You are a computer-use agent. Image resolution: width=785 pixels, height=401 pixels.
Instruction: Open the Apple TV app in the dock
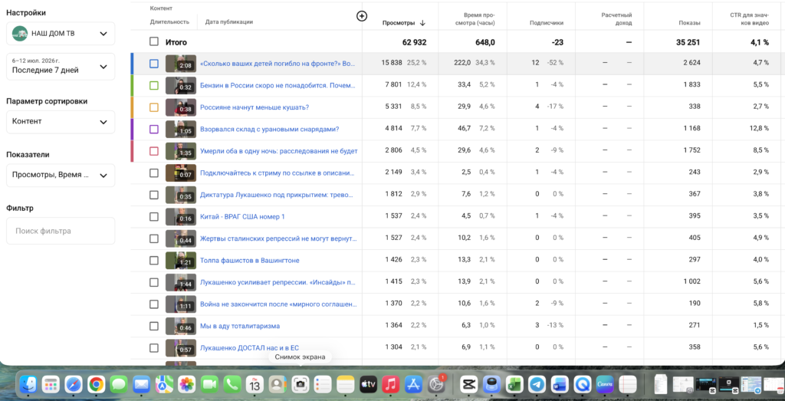[368, 384]
